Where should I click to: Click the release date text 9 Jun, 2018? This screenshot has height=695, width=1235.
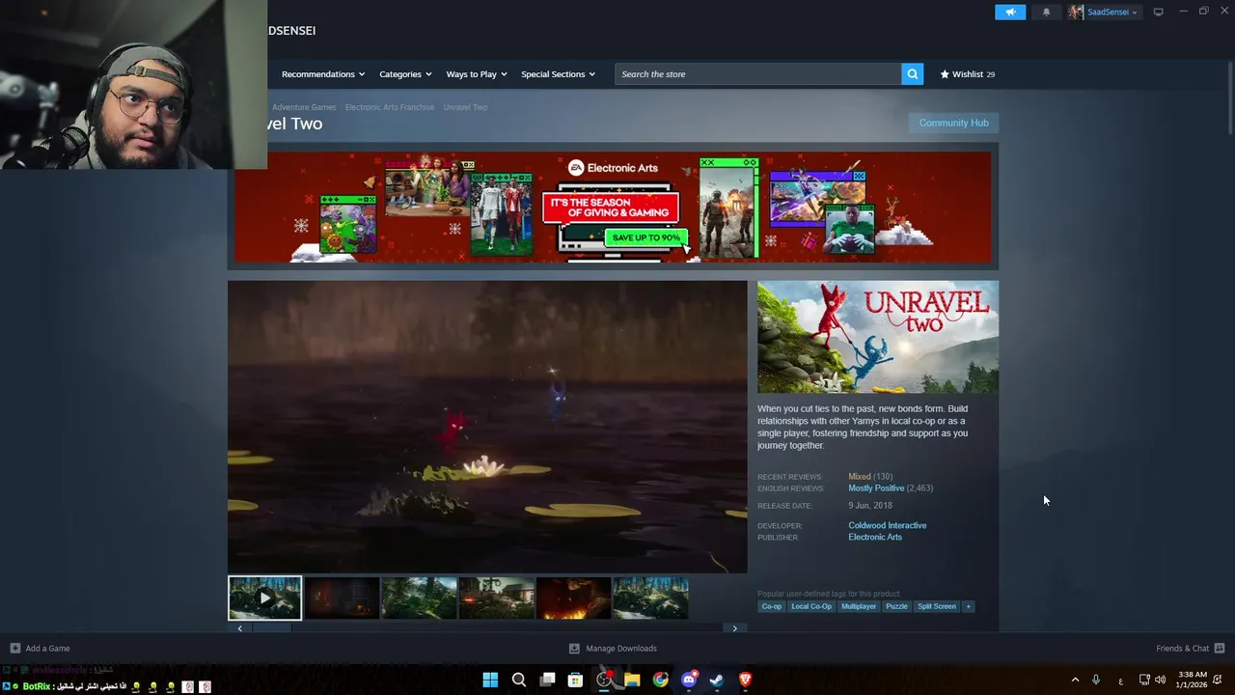pyautogui.click(x=870, y=506)
